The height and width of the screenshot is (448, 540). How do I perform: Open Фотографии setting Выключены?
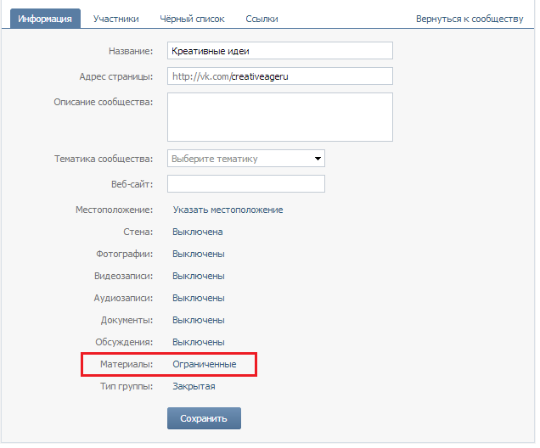pos(199,254)
